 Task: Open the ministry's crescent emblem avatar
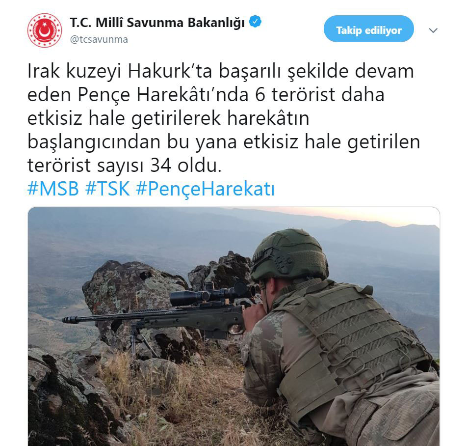[45, 30]
